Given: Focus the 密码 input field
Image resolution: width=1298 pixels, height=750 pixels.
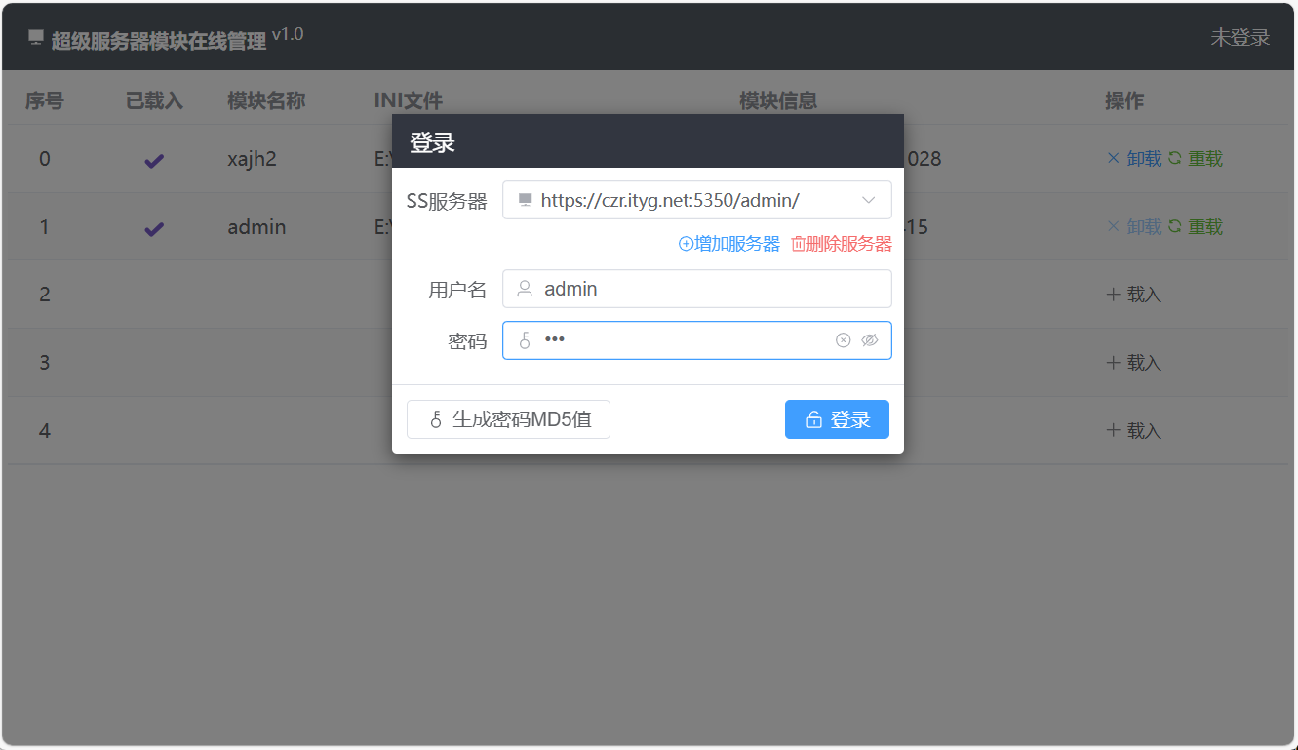Looking at the screenshot, I should (683, 340).
